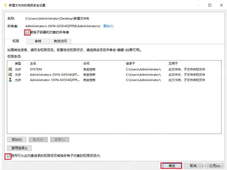Close the advanced security settings window

point(221,5)
